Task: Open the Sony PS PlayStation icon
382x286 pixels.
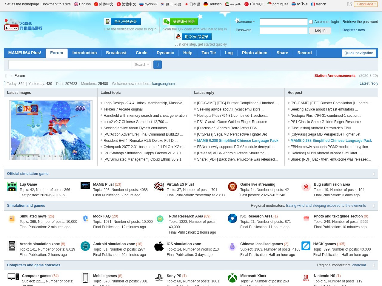Action: click(x=159, y=278)
